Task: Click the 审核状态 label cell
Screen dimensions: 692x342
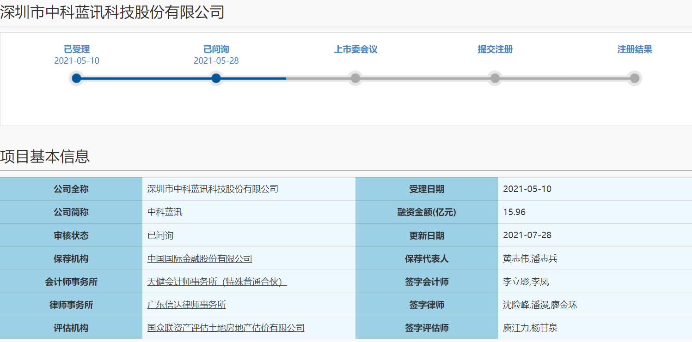Action: [71, 235]
